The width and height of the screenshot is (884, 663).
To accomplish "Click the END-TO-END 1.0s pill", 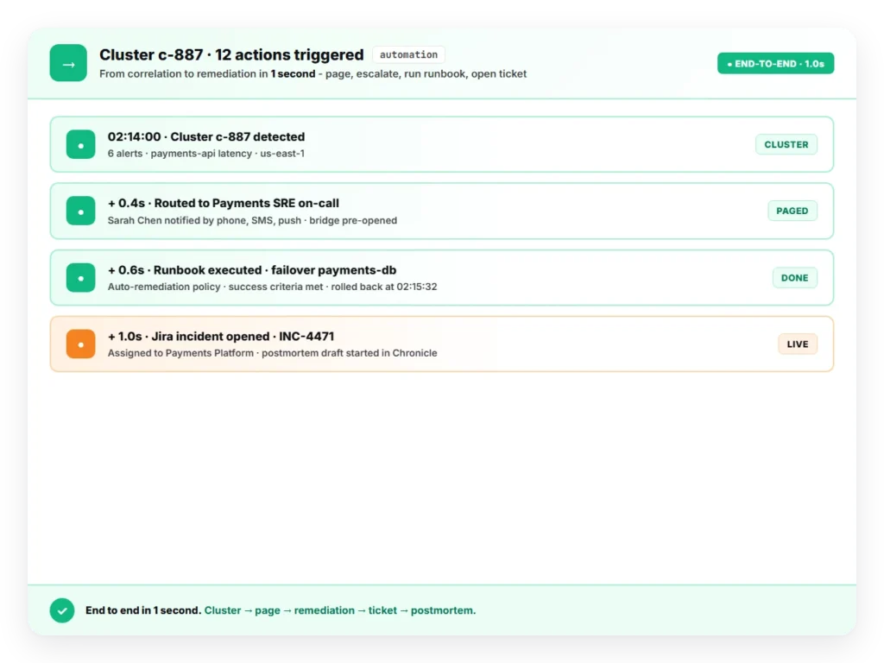I will point(775,64).
